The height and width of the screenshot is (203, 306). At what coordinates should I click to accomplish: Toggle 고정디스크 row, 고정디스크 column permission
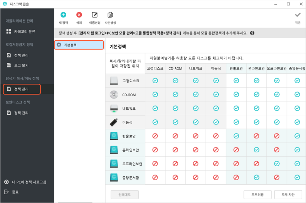(x=155, y=81)
